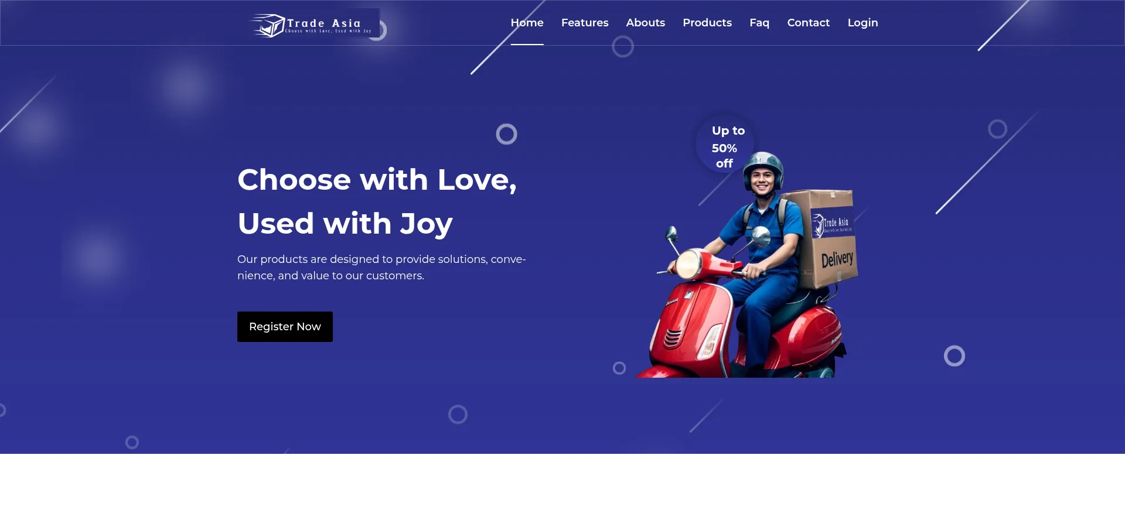
Task: Open the Faq link
Action: point(759,23)
